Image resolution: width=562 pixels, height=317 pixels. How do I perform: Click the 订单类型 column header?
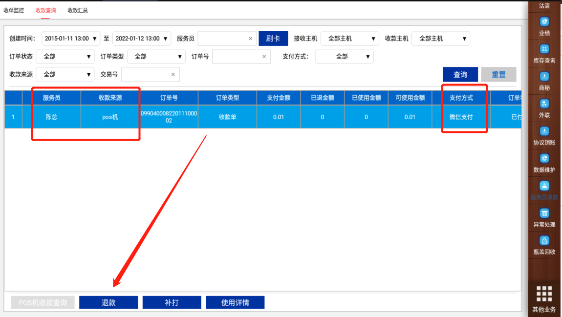click(227, 98)
